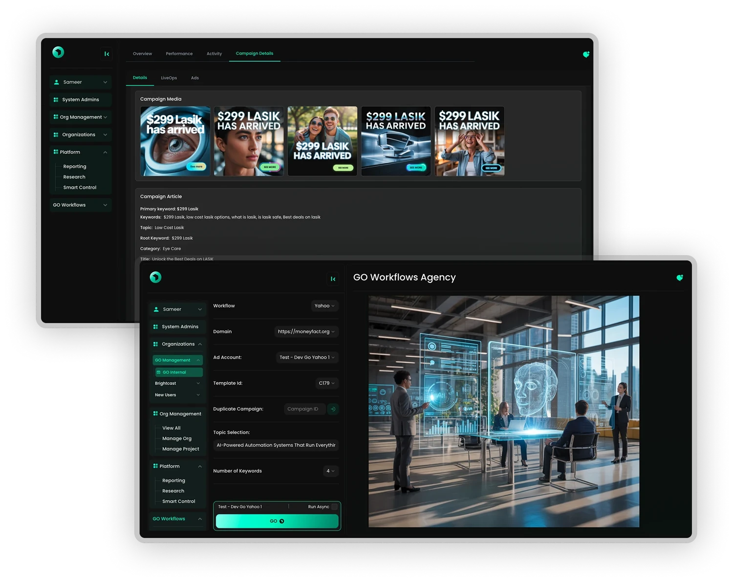Select the LiveOps sub-tab

pos(169,78)
